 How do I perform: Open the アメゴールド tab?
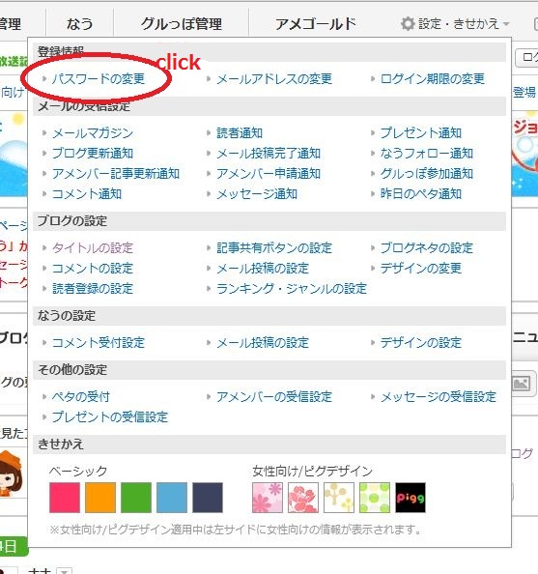[x=316, y=24]
